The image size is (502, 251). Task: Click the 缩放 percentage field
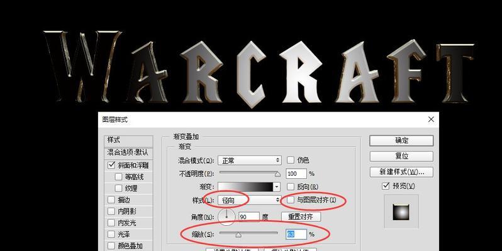[x=296, y=235]
